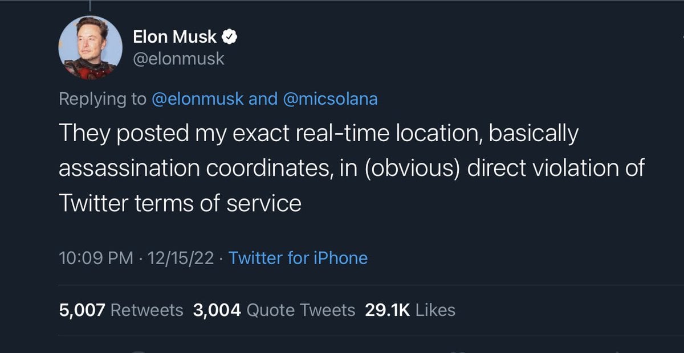Click the Elon Musk display name
Screen dimensions: 684x353
tap(174, 38)
